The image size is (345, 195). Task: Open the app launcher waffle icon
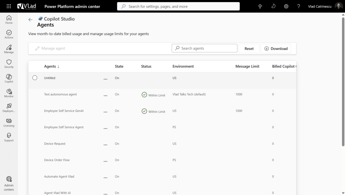(x=9, y=6)
